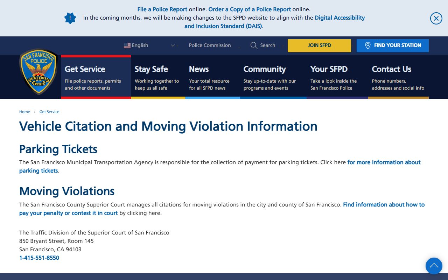This screenshot has height=280, width=448.
Task: Expand the English language dropdown arrow
Action: pos(173,45)
